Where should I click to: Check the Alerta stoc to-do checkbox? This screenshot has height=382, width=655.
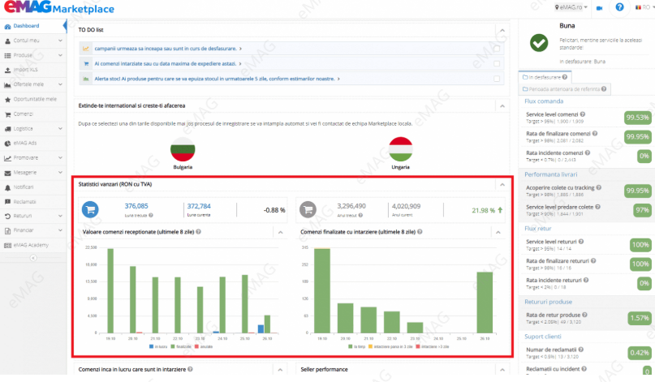pyautogui.click(x=496, y=79)
